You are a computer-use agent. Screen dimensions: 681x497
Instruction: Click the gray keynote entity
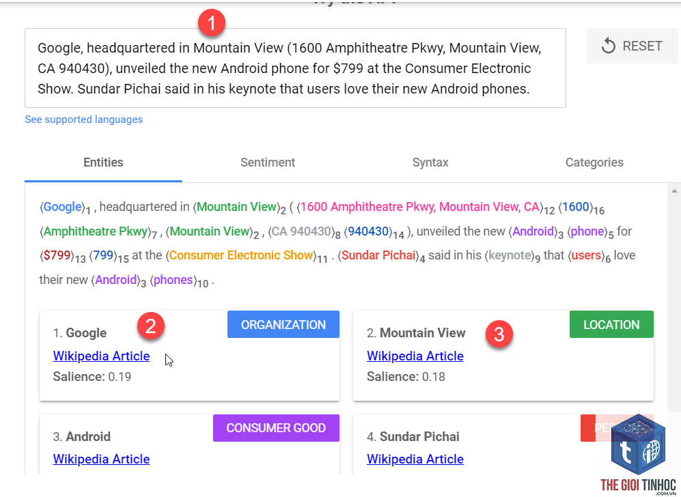(x=510, y=255)
